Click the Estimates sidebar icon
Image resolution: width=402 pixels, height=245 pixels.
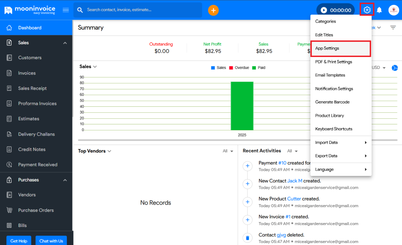coord(9,119)
